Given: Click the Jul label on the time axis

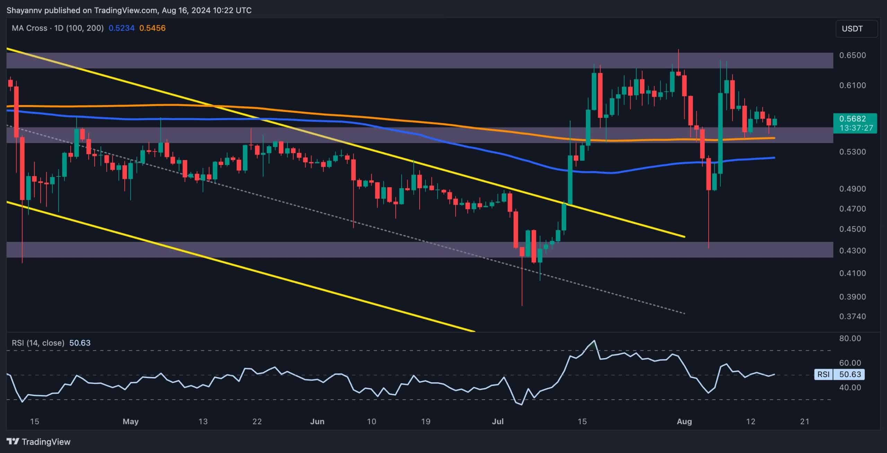Looking at the screenshot, I should [498, 422].
